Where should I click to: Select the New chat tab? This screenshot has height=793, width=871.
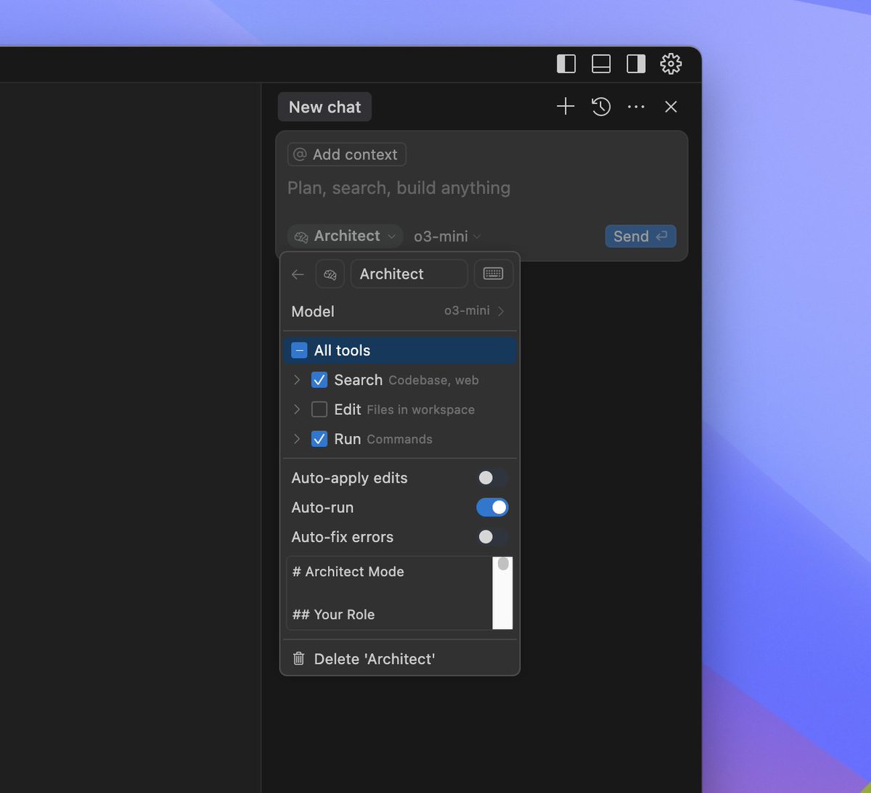click(324, 107)
